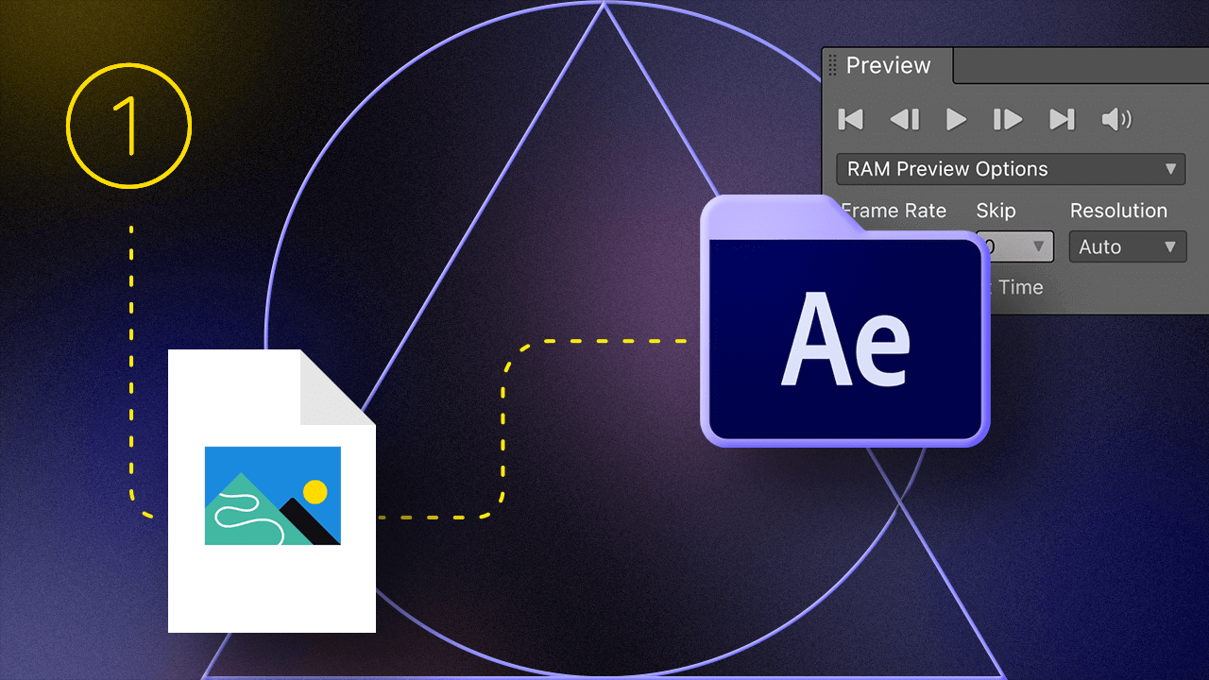Click the landscape picture thumbnail
The width and height of the screenshot is (1209, 680).
point(273,496)
